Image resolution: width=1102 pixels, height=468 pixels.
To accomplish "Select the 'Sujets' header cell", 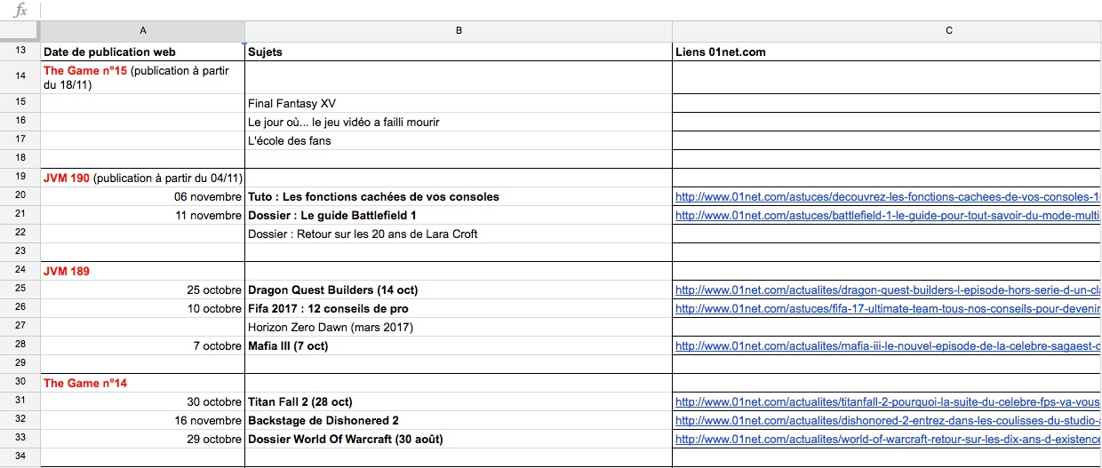I will (459, 52).
